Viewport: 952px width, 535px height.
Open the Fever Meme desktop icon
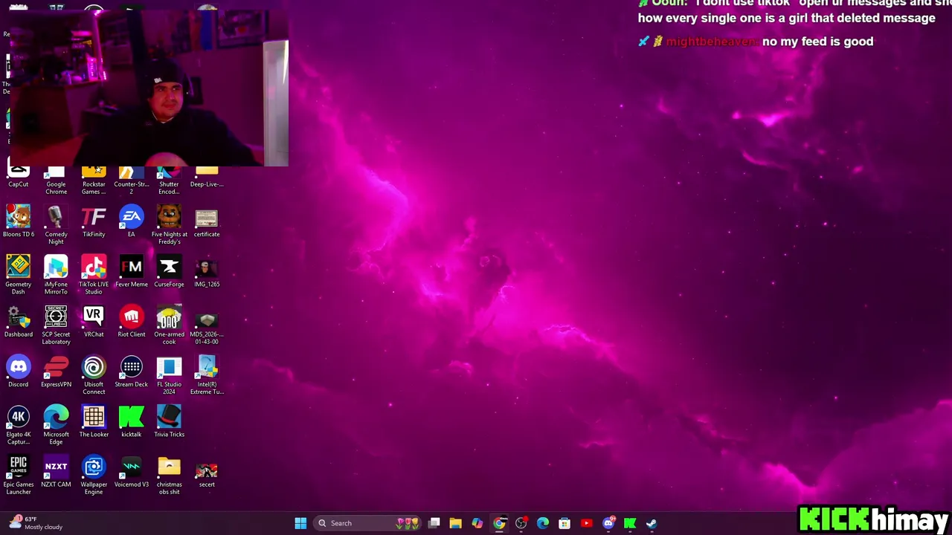(x=132, y=271)
